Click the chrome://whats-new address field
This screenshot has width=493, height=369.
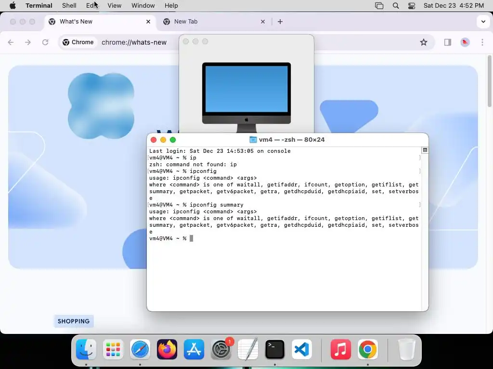tap(134, 42)
